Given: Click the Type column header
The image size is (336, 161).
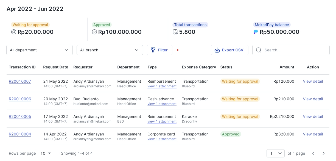Looking at the screenshot, I should tap(152, 67).
